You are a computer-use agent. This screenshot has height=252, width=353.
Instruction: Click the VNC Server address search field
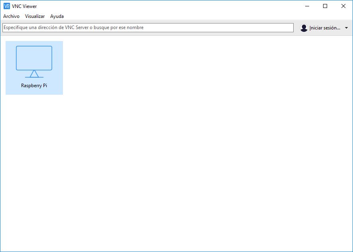[148, 27]
